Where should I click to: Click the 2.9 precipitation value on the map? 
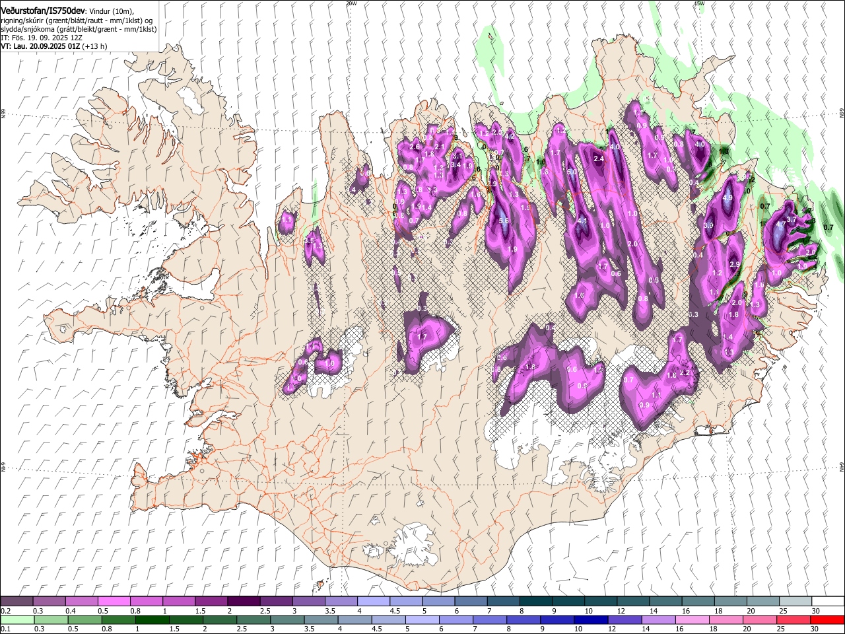tap(734, 264)
